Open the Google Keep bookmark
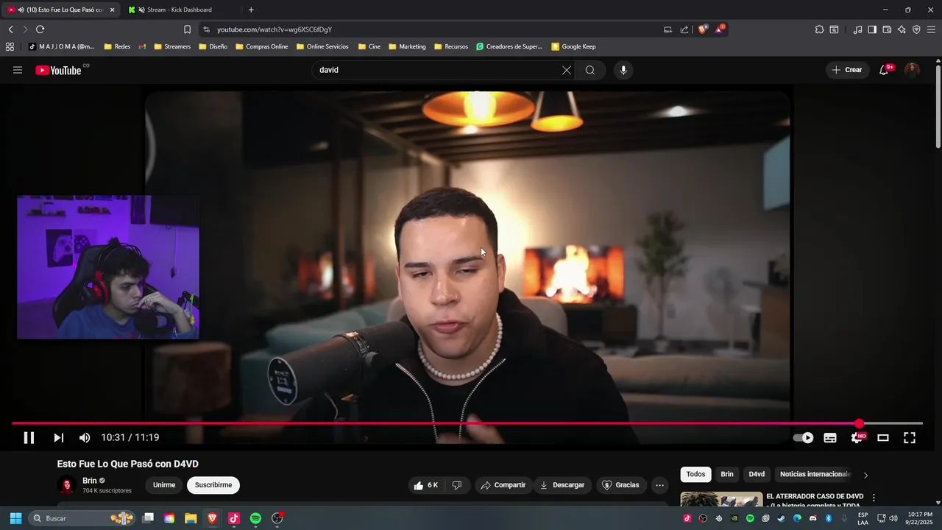 573,46
